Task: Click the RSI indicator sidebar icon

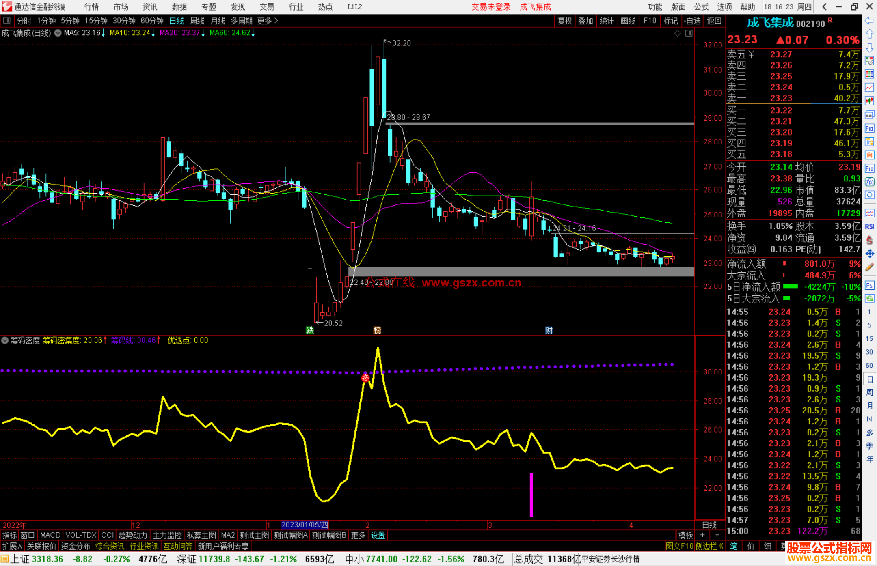Action: point(869,226)
